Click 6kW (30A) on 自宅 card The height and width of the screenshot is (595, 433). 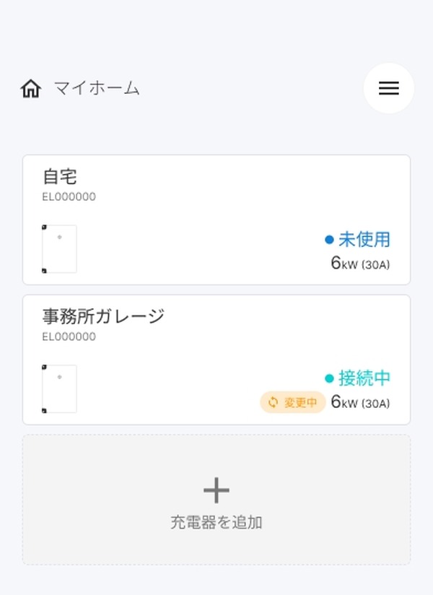(360, 264)
